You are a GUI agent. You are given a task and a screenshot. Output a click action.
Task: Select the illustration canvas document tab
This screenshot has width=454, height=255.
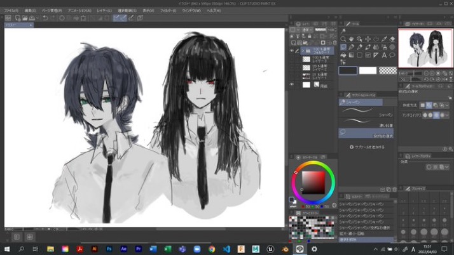[x=18, y=25]
